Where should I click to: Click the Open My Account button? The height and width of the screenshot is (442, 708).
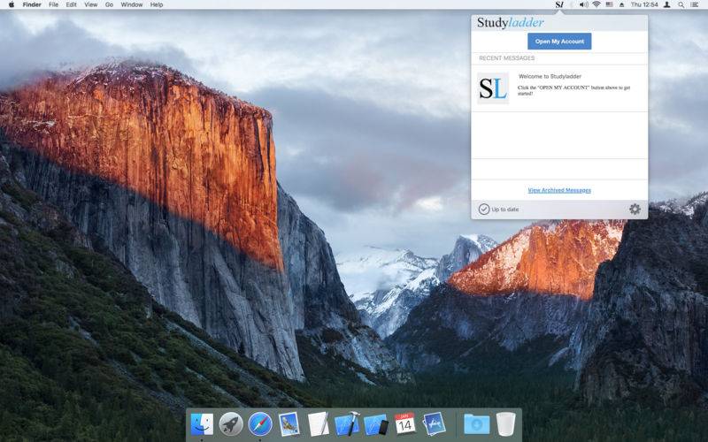(x=559, y=42)
